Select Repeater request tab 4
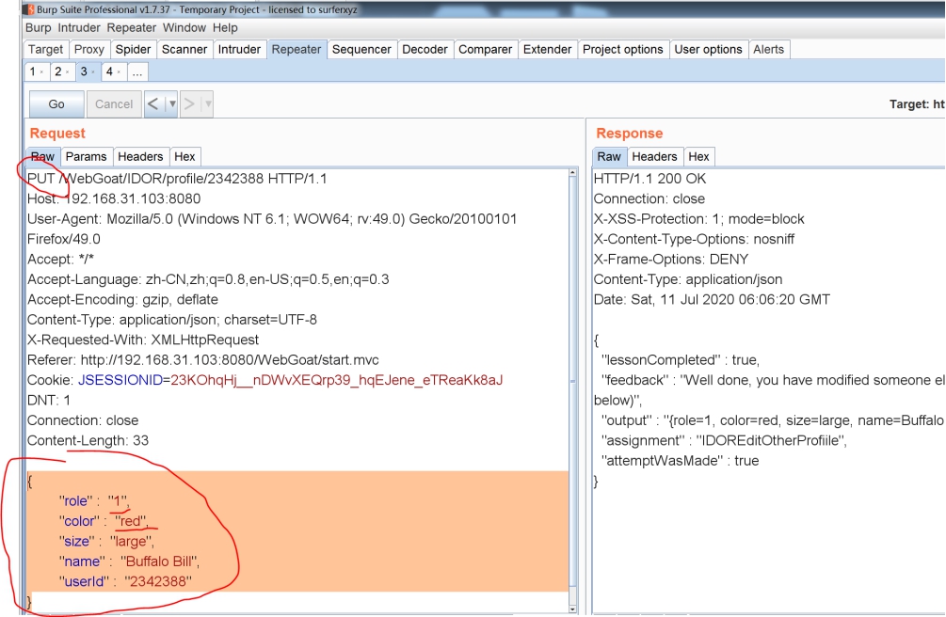The width and height of the screenshot is (946, 617). point(109,71)
